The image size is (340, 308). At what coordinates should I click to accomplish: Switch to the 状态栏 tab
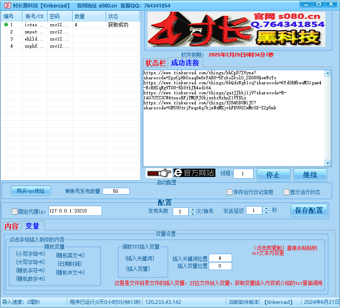pos(155,63)
